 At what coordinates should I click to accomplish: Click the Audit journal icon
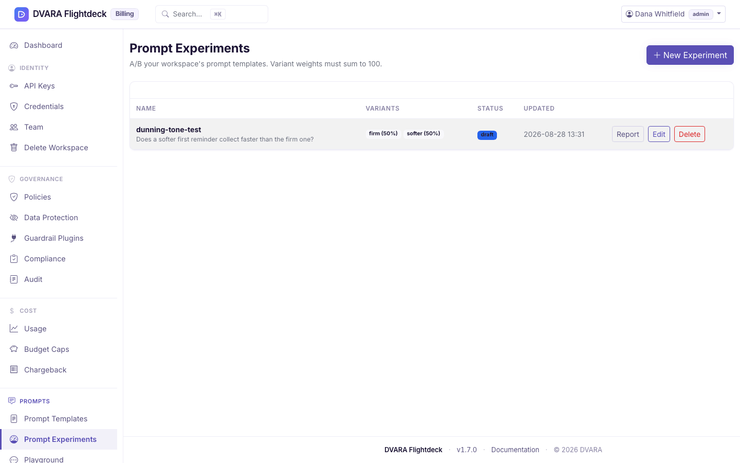(14, 279)
